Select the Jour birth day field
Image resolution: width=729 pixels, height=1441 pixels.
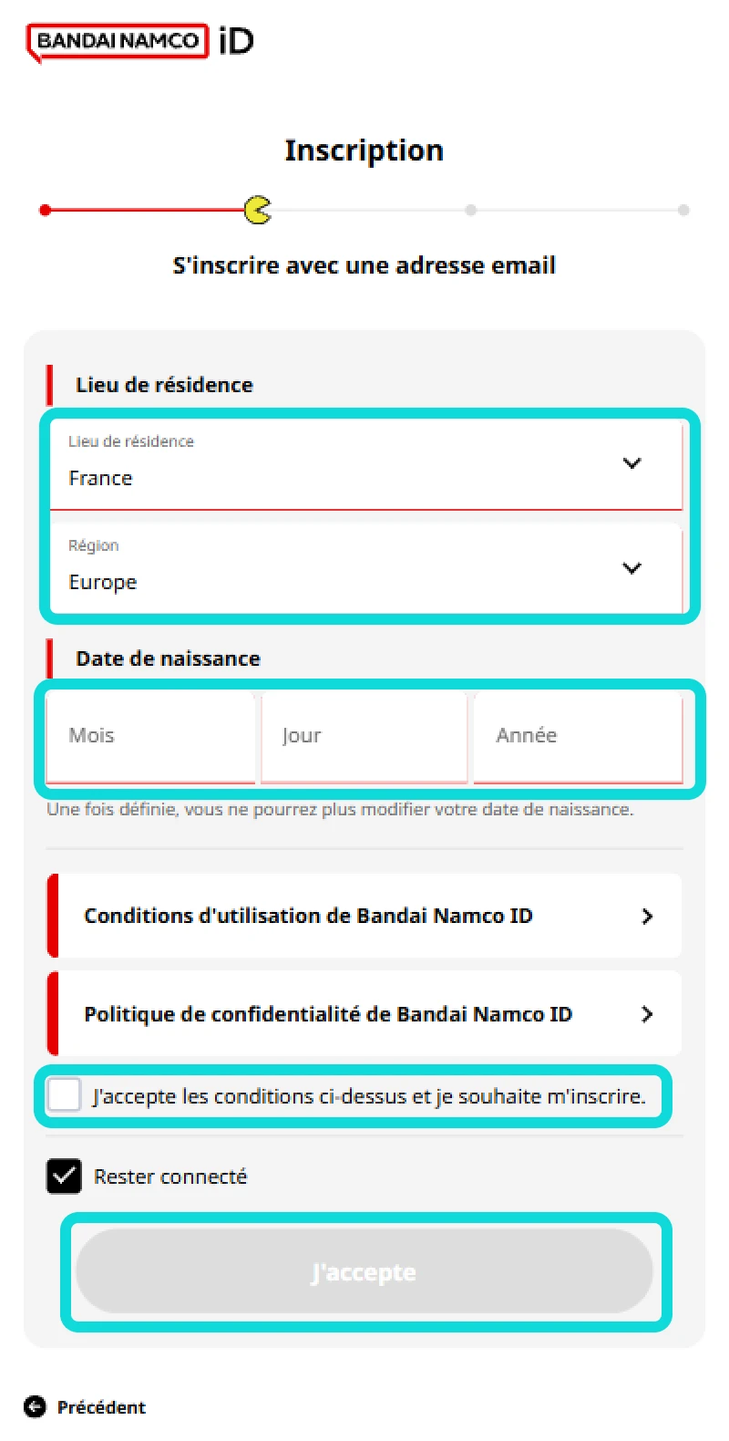coord(364,736)
